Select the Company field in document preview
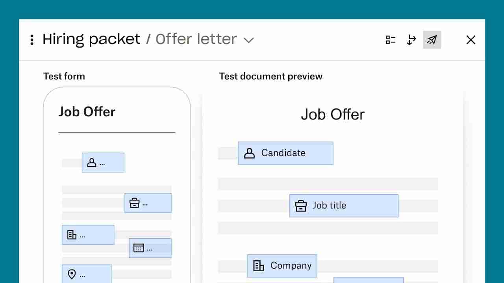The image size is (504, 283). click(282, 266)
